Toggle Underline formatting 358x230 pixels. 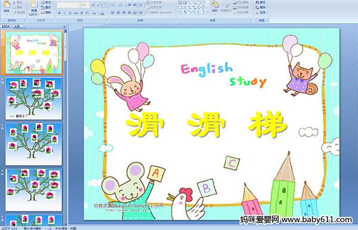click(70, 13)
